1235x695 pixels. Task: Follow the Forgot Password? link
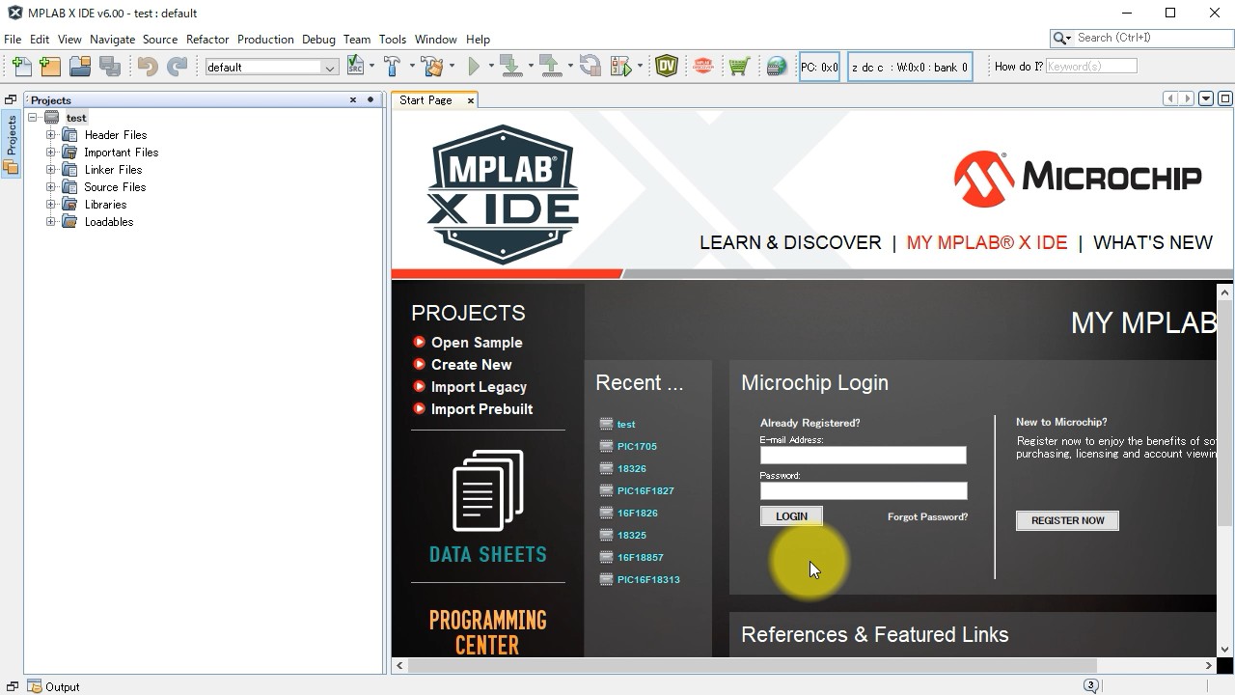click(x=927, y=516)
